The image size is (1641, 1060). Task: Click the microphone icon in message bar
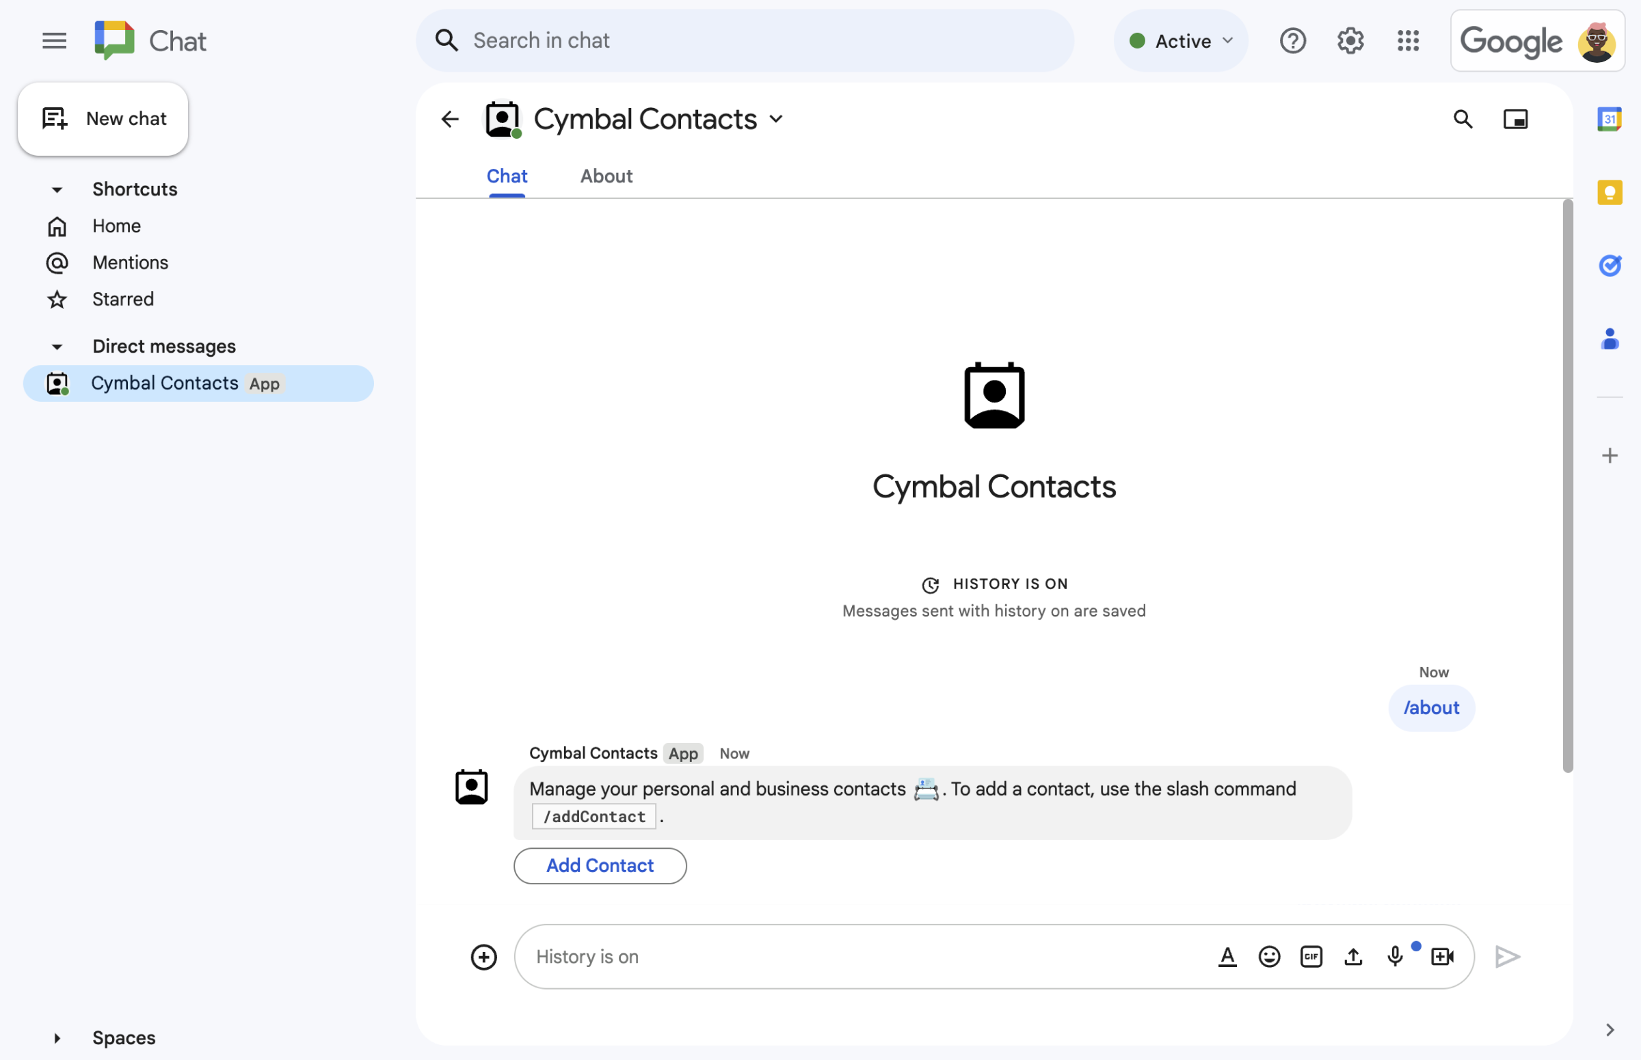[1396, 956]
